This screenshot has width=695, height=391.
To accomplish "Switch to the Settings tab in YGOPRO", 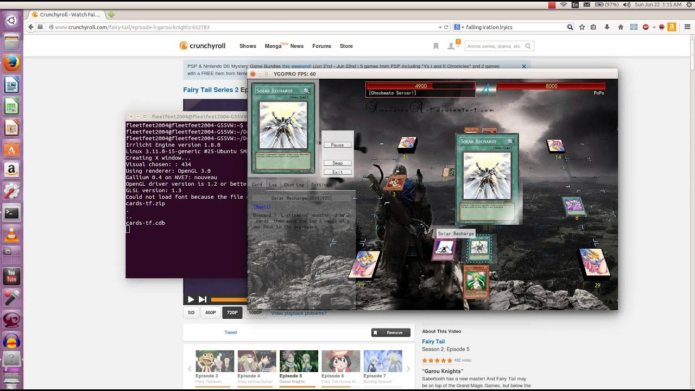I will [321, 185].
